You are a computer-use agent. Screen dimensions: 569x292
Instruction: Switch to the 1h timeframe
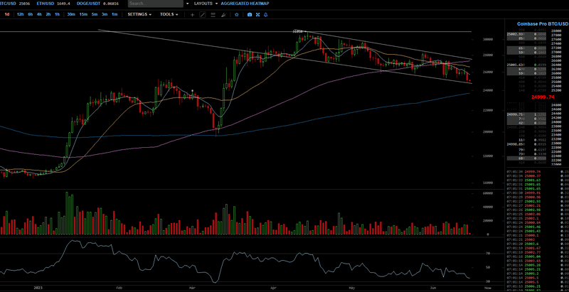pyautogui.click(x=58, y=14)
